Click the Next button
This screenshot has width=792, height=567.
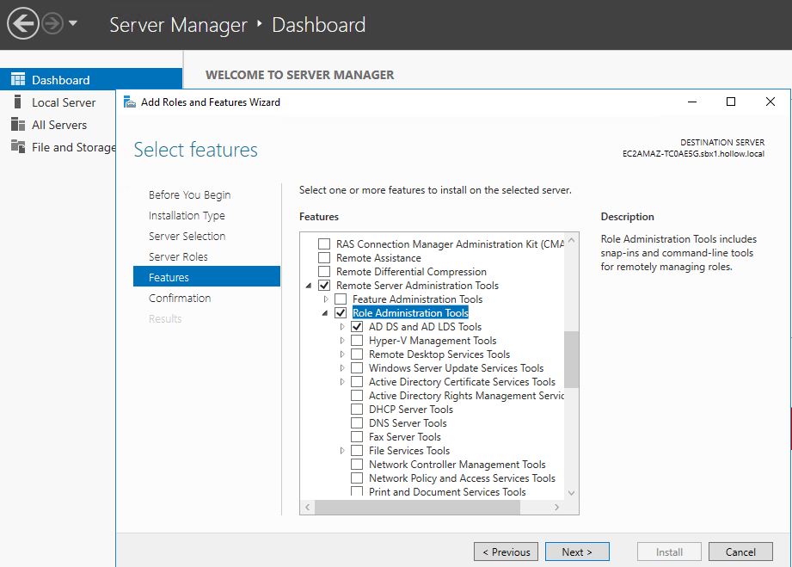577,552
